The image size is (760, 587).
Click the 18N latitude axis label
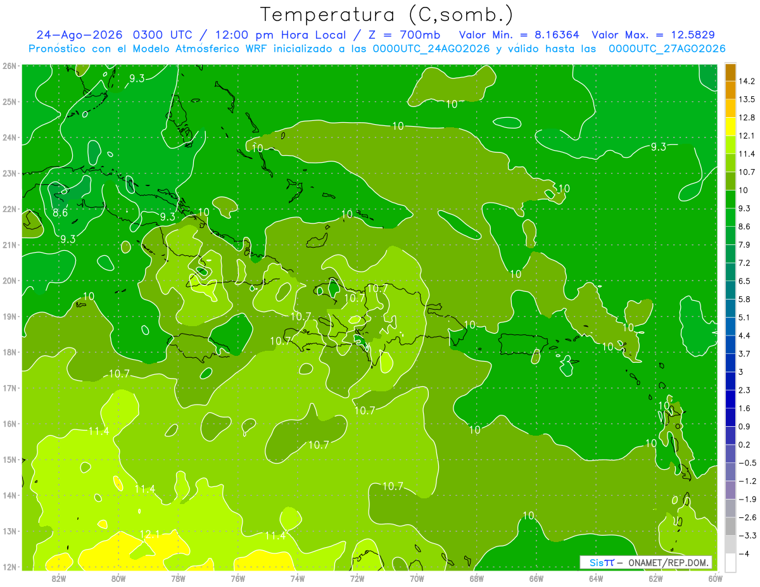(x=9, y=352)
